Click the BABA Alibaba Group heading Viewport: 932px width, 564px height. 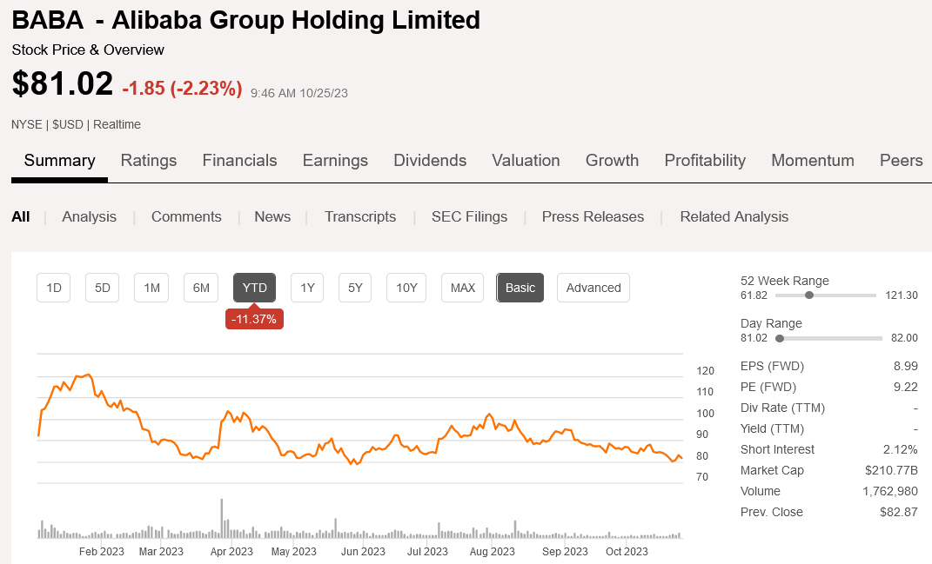click(245, 20)
